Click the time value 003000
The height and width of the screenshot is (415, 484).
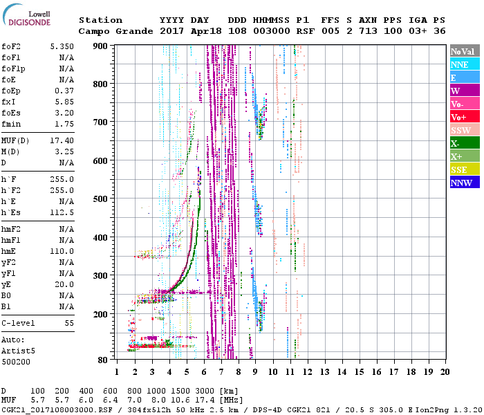tap(272, 31)
